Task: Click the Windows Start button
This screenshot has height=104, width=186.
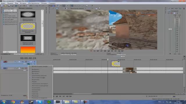Action: click(4, 102)
